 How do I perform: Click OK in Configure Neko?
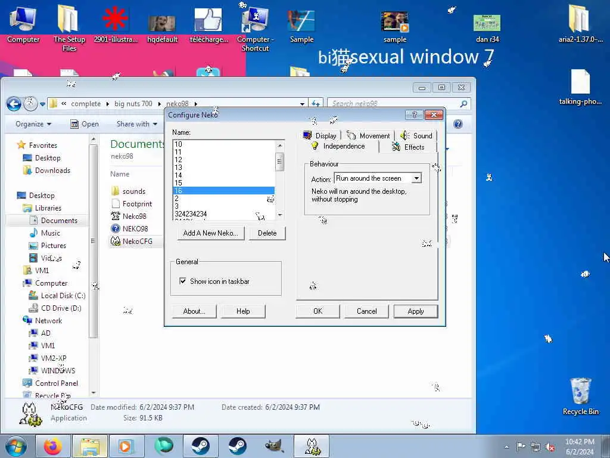pos(318,311)
